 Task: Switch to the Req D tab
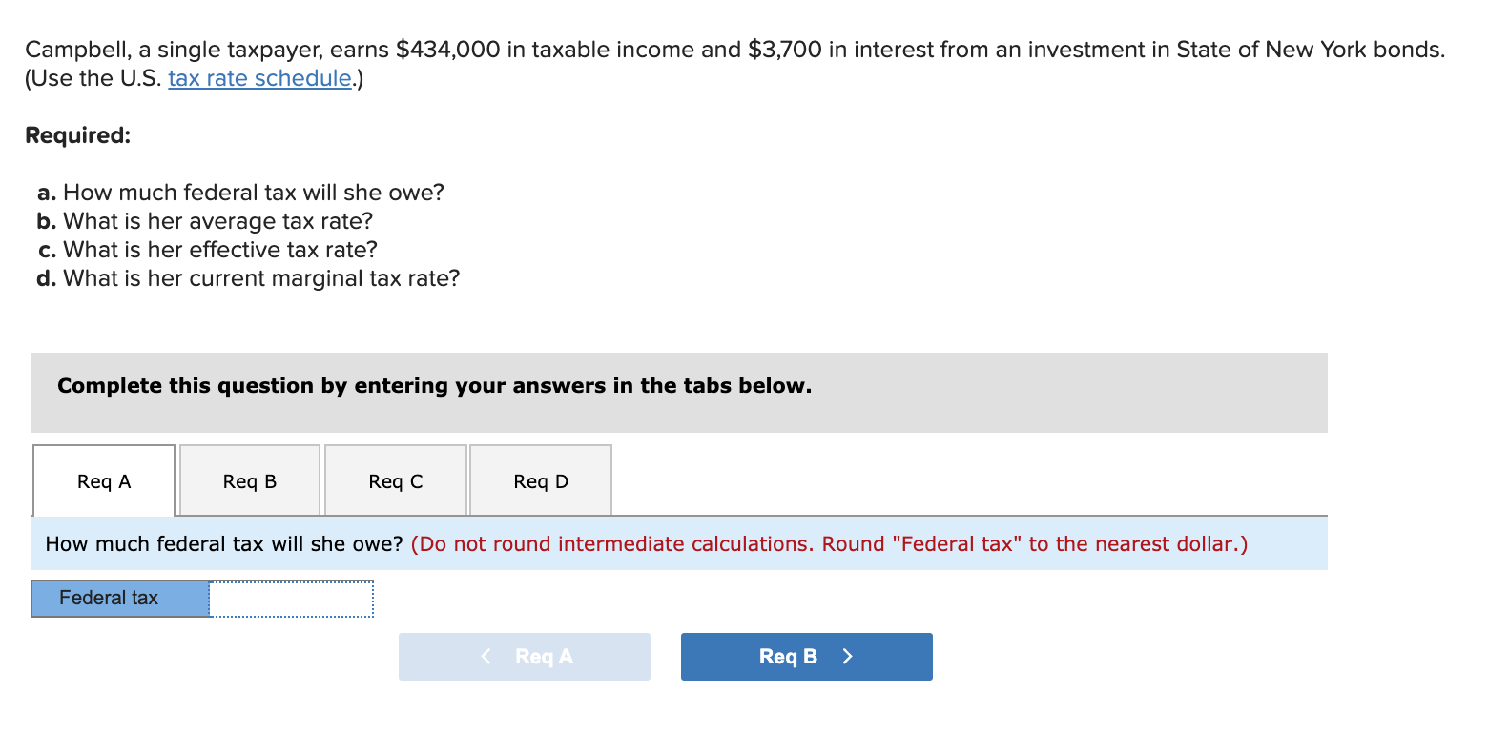click(x=540, y=481)
